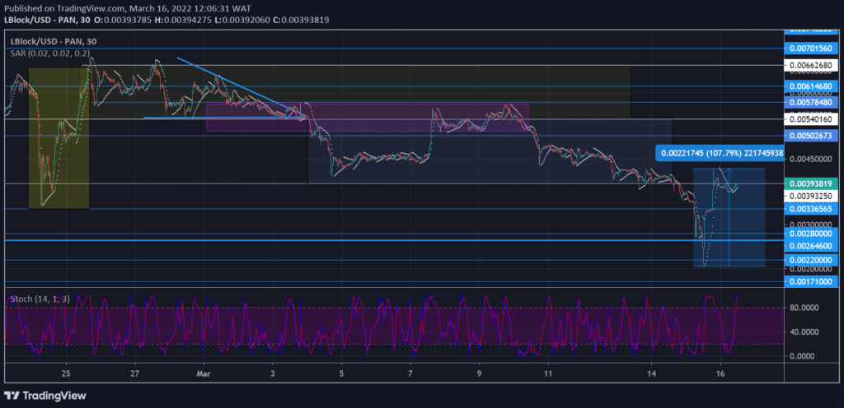Image resolution: width=844 pixels, height=408 pixels.
Task: Click the Mar label on the time axis
Action: click(x=203, y=373)
